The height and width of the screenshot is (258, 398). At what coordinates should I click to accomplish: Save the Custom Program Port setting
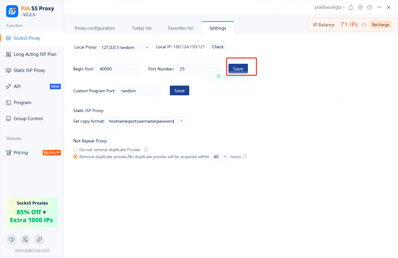(179, 90)
